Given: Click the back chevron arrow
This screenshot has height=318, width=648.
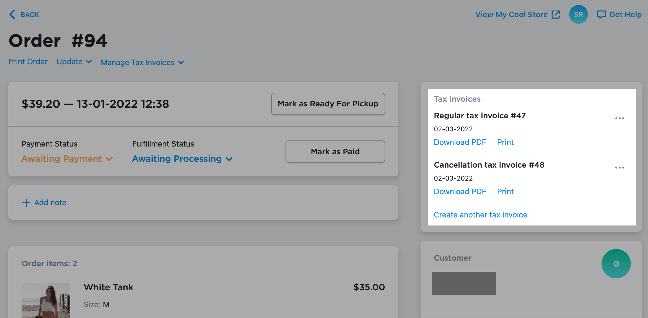Looking at the screenshot, I should [12, 14].
